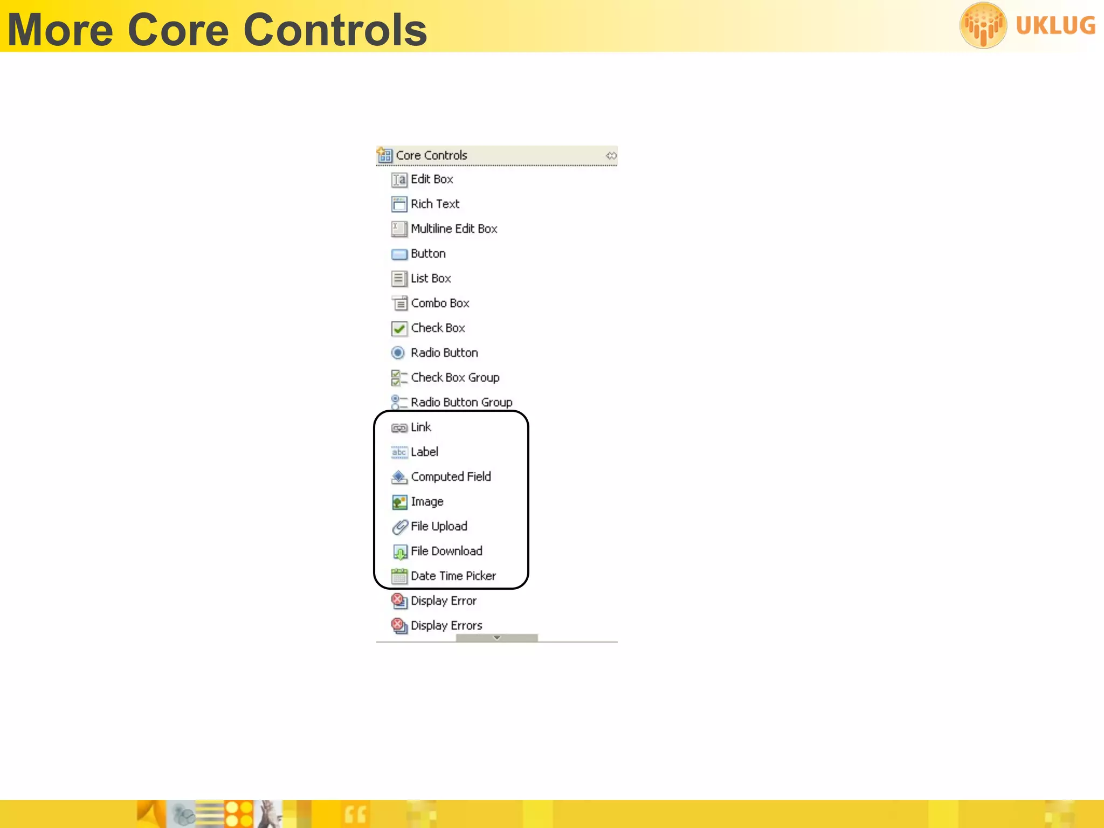Click the Label text entry
Image resolution: width=1104 pixels, height=828 pixels.
tap(424, 452)
